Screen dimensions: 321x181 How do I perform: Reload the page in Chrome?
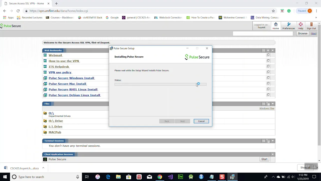click(18, 11)
